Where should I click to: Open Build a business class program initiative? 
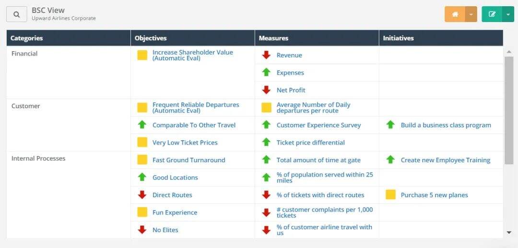click(x=446, y=125)
